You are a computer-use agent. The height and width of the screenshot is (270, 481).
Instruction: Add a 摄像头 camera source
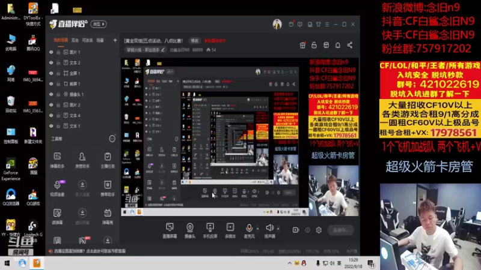click(x=190, y=230)
